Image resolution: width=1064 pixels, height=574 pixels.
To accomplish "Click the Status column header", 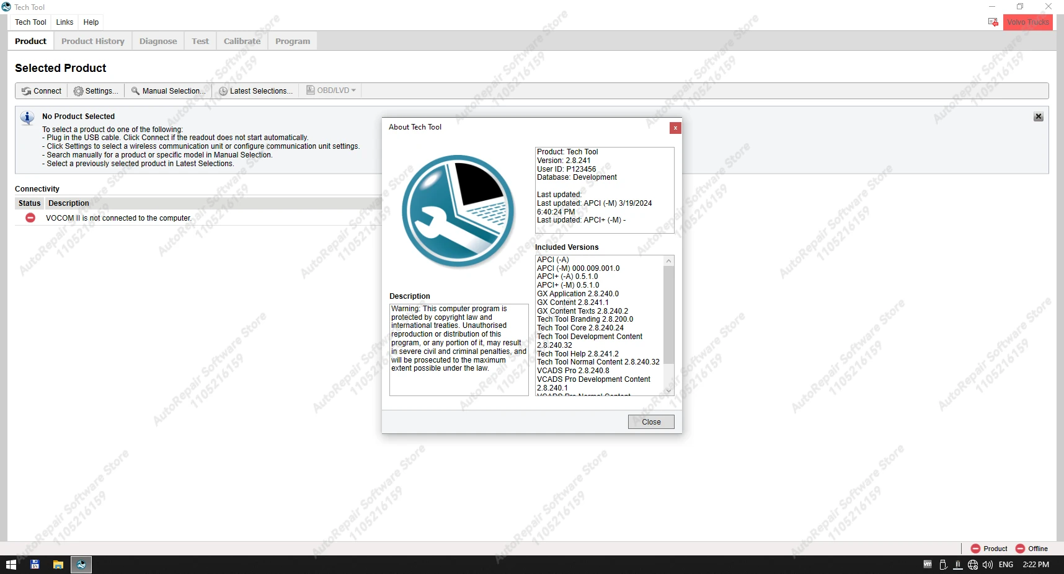I will pos(29,203).
